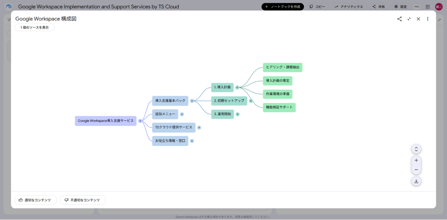This screenshot has width=447, height=220.
Task: Download the mind map image
Action: [416, 181]
